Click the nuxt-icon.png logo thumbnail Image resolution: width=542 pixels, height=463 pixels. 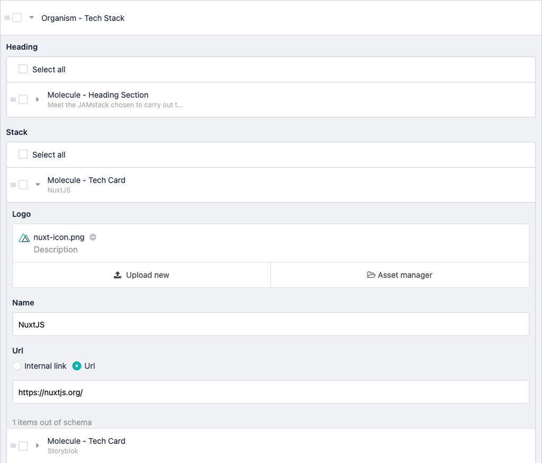pyautogui.click(x=24, y=238)
